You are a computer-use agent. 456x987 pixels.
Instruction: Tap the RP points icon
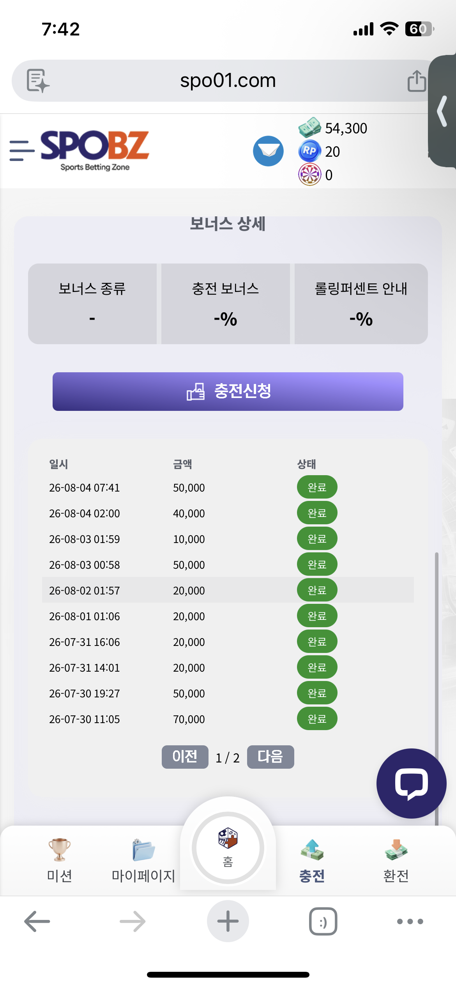pyautogui.click(x=309, y=151)
